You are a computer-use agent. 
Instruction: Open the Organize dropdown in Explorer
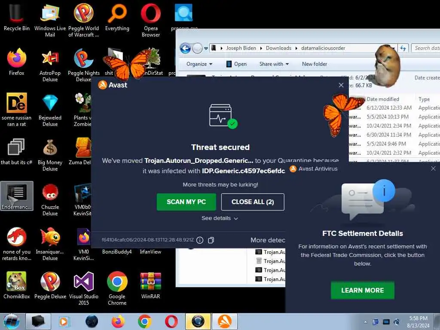(199, 64)
